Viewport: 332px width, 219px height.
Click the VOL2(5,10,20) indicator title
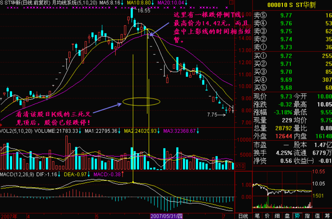16,131
